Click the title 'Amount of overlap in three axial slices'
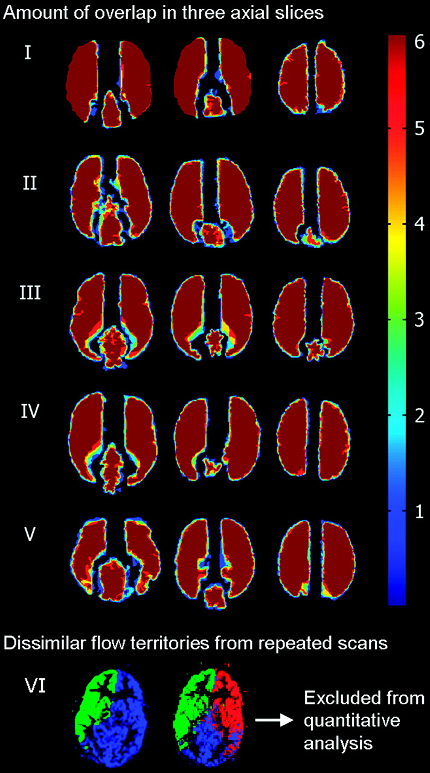This screenshot has height=773, width=430. pyautogui.click(x=163, y=12)
